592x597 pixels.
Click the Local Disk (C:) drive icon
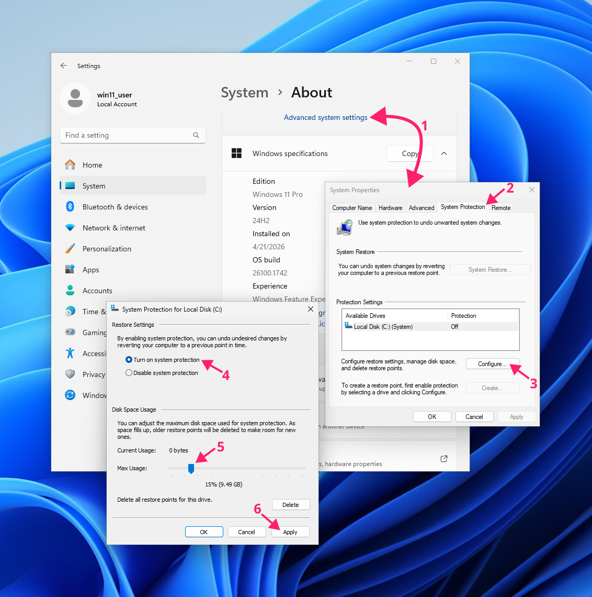pyautogui.click(x=348, y=326)
